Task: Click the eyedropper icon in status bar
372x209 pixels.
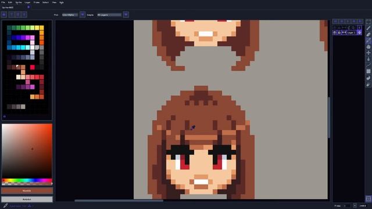Action: (x=5, y=206)
